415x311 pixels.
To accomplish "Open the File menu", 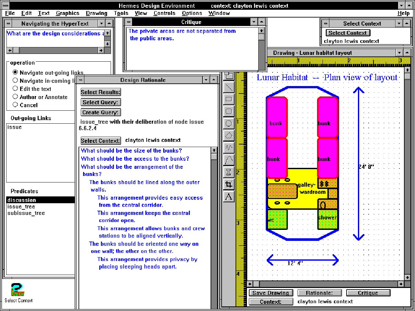I will pyautogui.click(x=10, y=13).
